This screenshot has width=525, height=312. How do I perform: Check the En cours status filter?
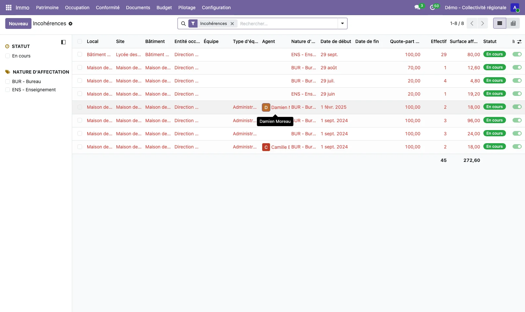(x=8, y=56)
